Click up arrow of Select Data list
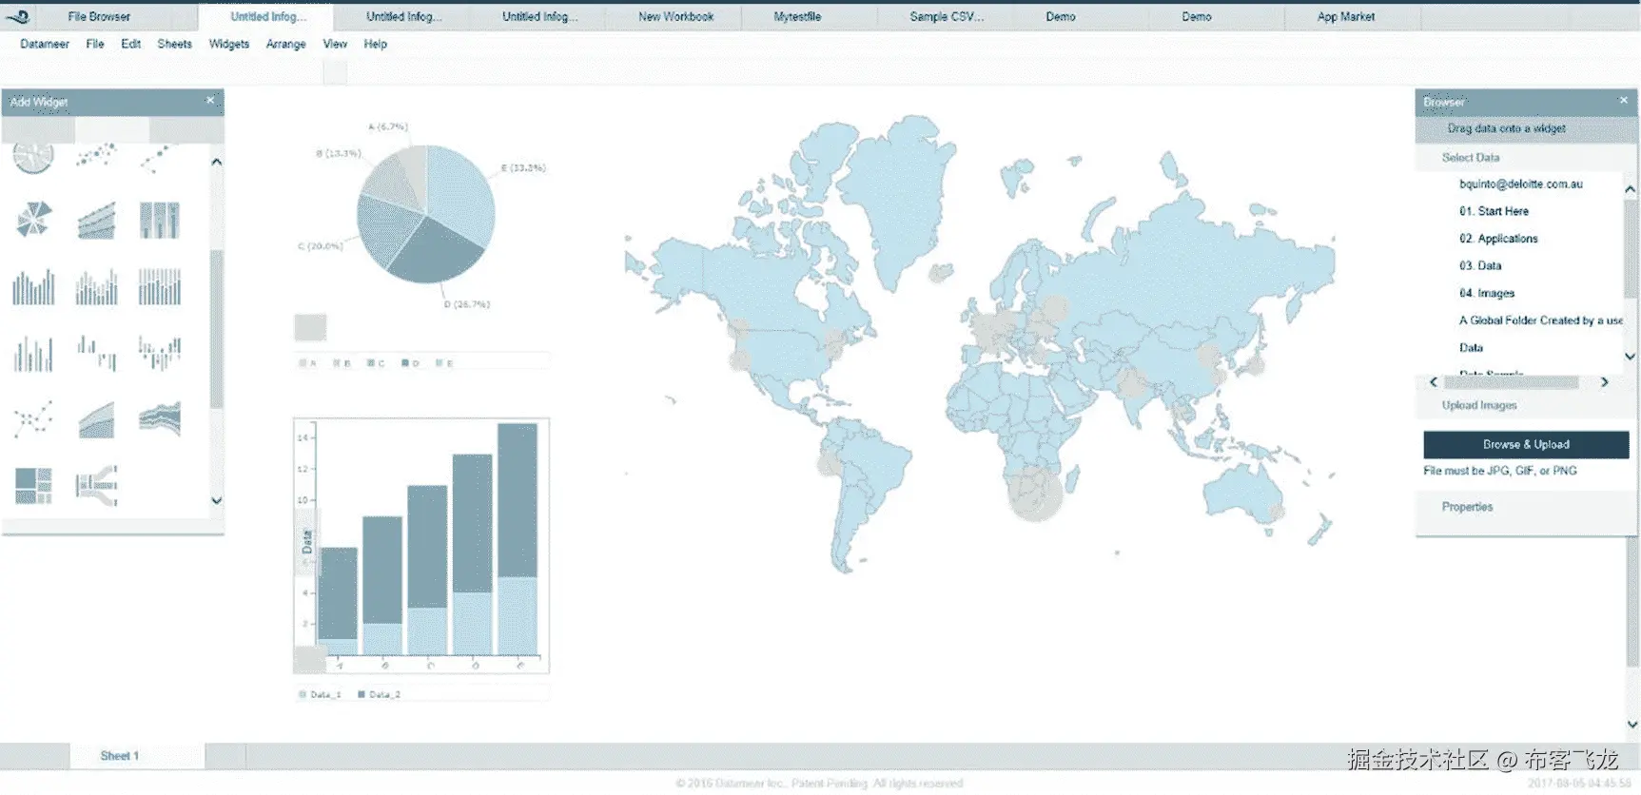Image resolution: width=1641 pixels, height=795 pixels. tap(1630, 189)
